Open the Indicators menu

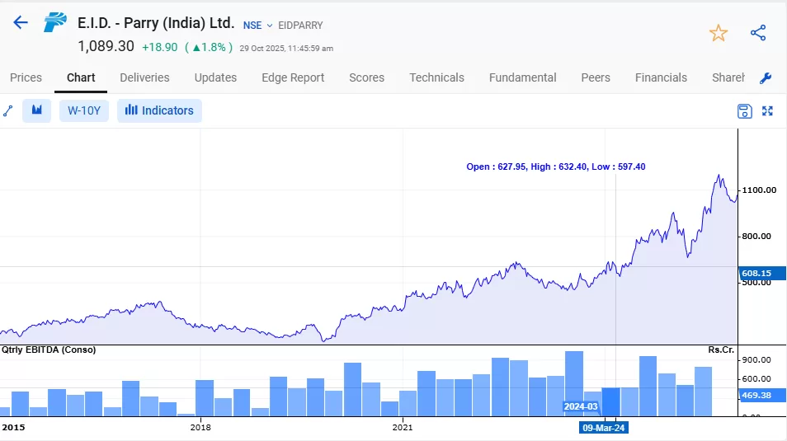159,110
